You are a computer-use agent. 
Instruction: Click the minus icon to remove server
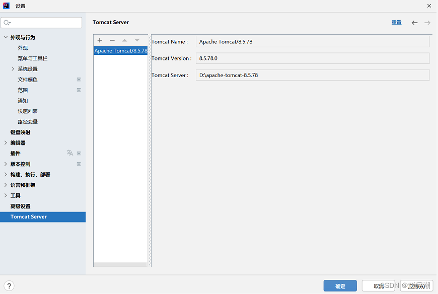tap(112, 40)
